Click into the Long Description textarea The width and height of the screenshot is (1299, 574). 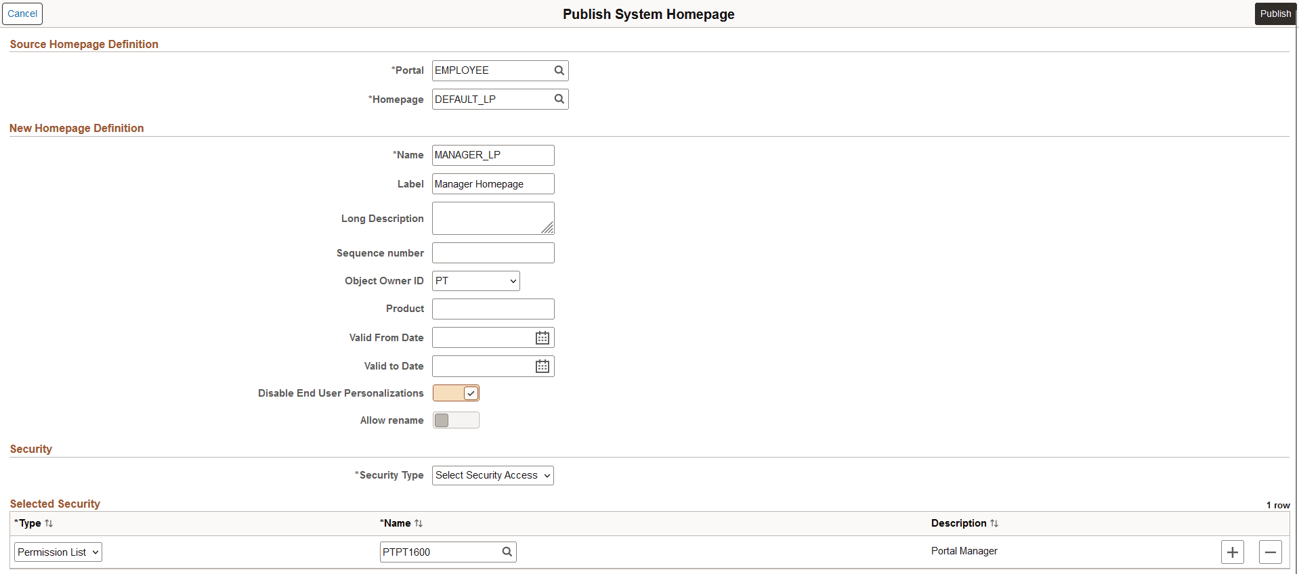coord(493,219)
